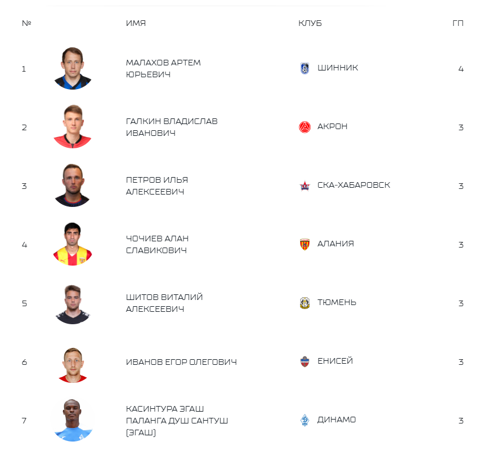
Task: Open Малахов Артем Юрьевич player photo
Action: point(73,69)
